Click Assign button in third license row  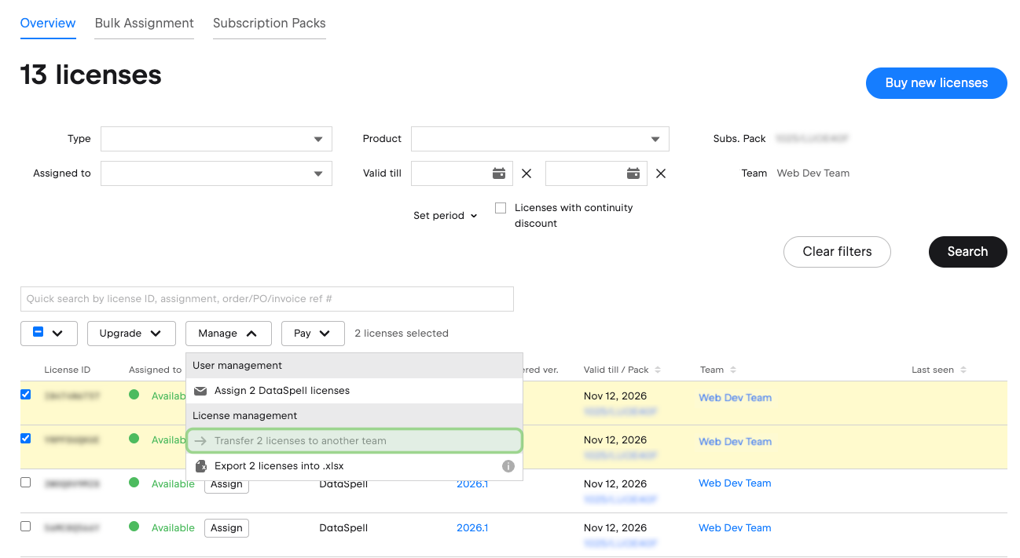[226, 484]
